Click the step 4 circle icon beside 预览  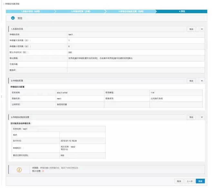(x=13, y=18)
